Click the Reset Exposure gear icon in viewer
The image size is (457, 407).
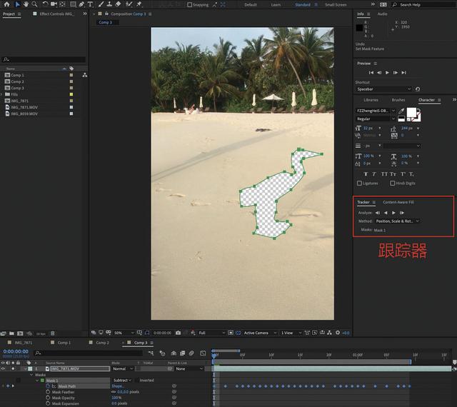coord(338,333)
